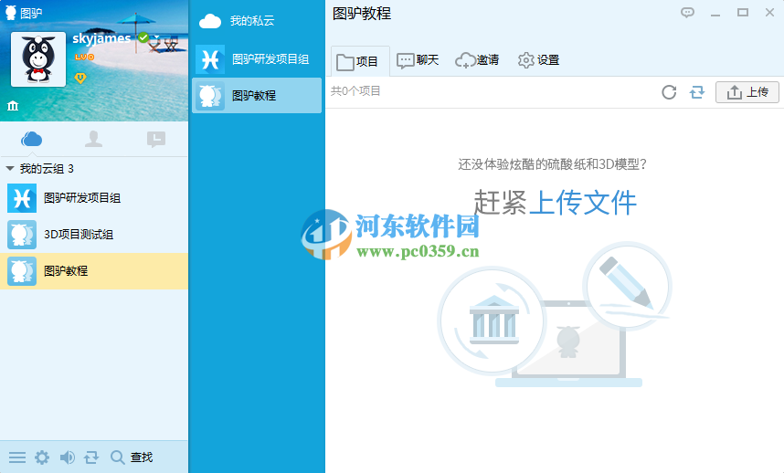The height and width of the screenshot is (473, 784).
Task: Switch to the 项目 tab
Action: coord(360,61)
